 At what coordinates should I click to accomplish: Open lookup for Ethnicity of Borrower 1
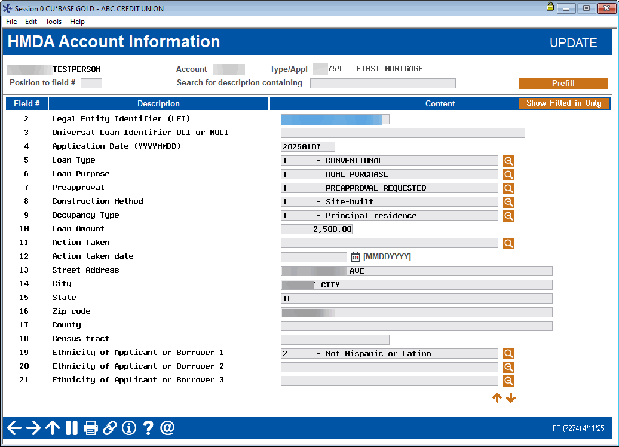(x=508, y=353)
